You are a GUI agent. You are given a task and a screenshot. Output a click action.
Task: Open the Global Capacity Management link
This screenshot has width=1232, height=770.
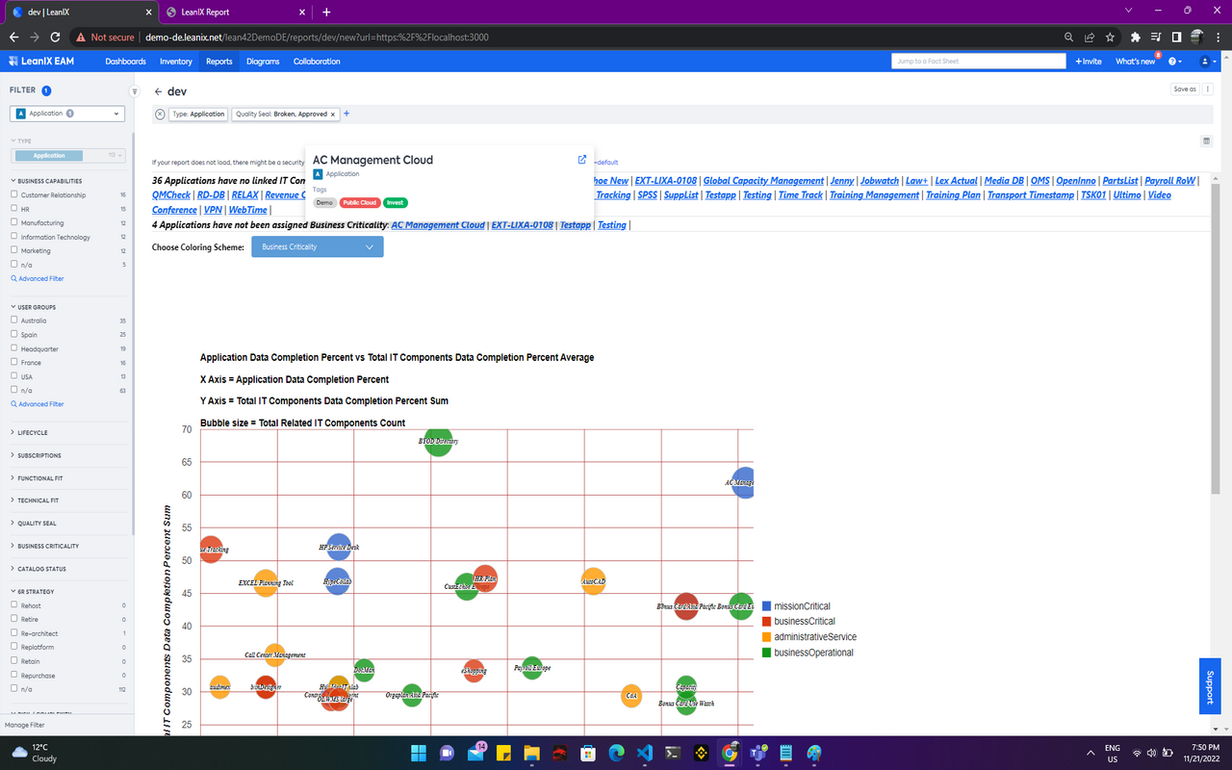point(763,181)
